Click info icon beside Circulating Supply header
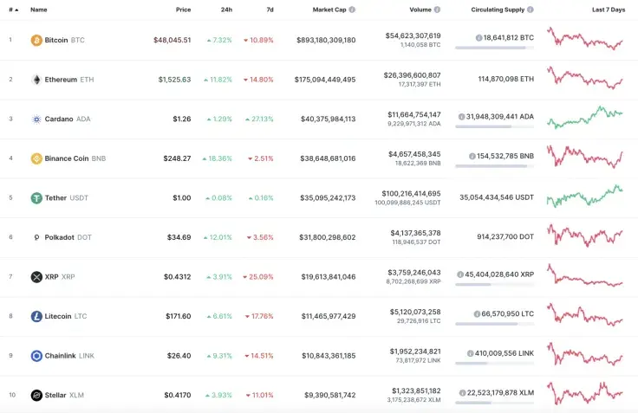This screenshot has width=638, height=413. pyautogui.click(x=530, y=10)
